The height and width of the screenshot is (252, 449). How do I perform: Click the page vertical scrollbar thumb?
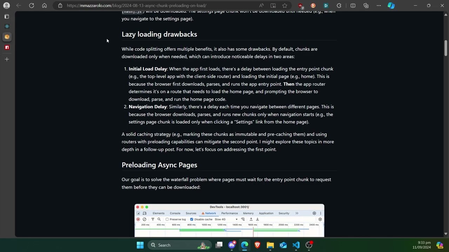[x=446, y=48]
